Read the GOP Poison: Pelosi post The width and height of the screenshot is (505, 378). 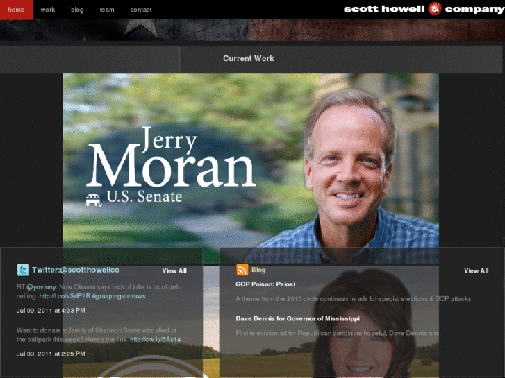pyautogui.click(x=265, y=284)
